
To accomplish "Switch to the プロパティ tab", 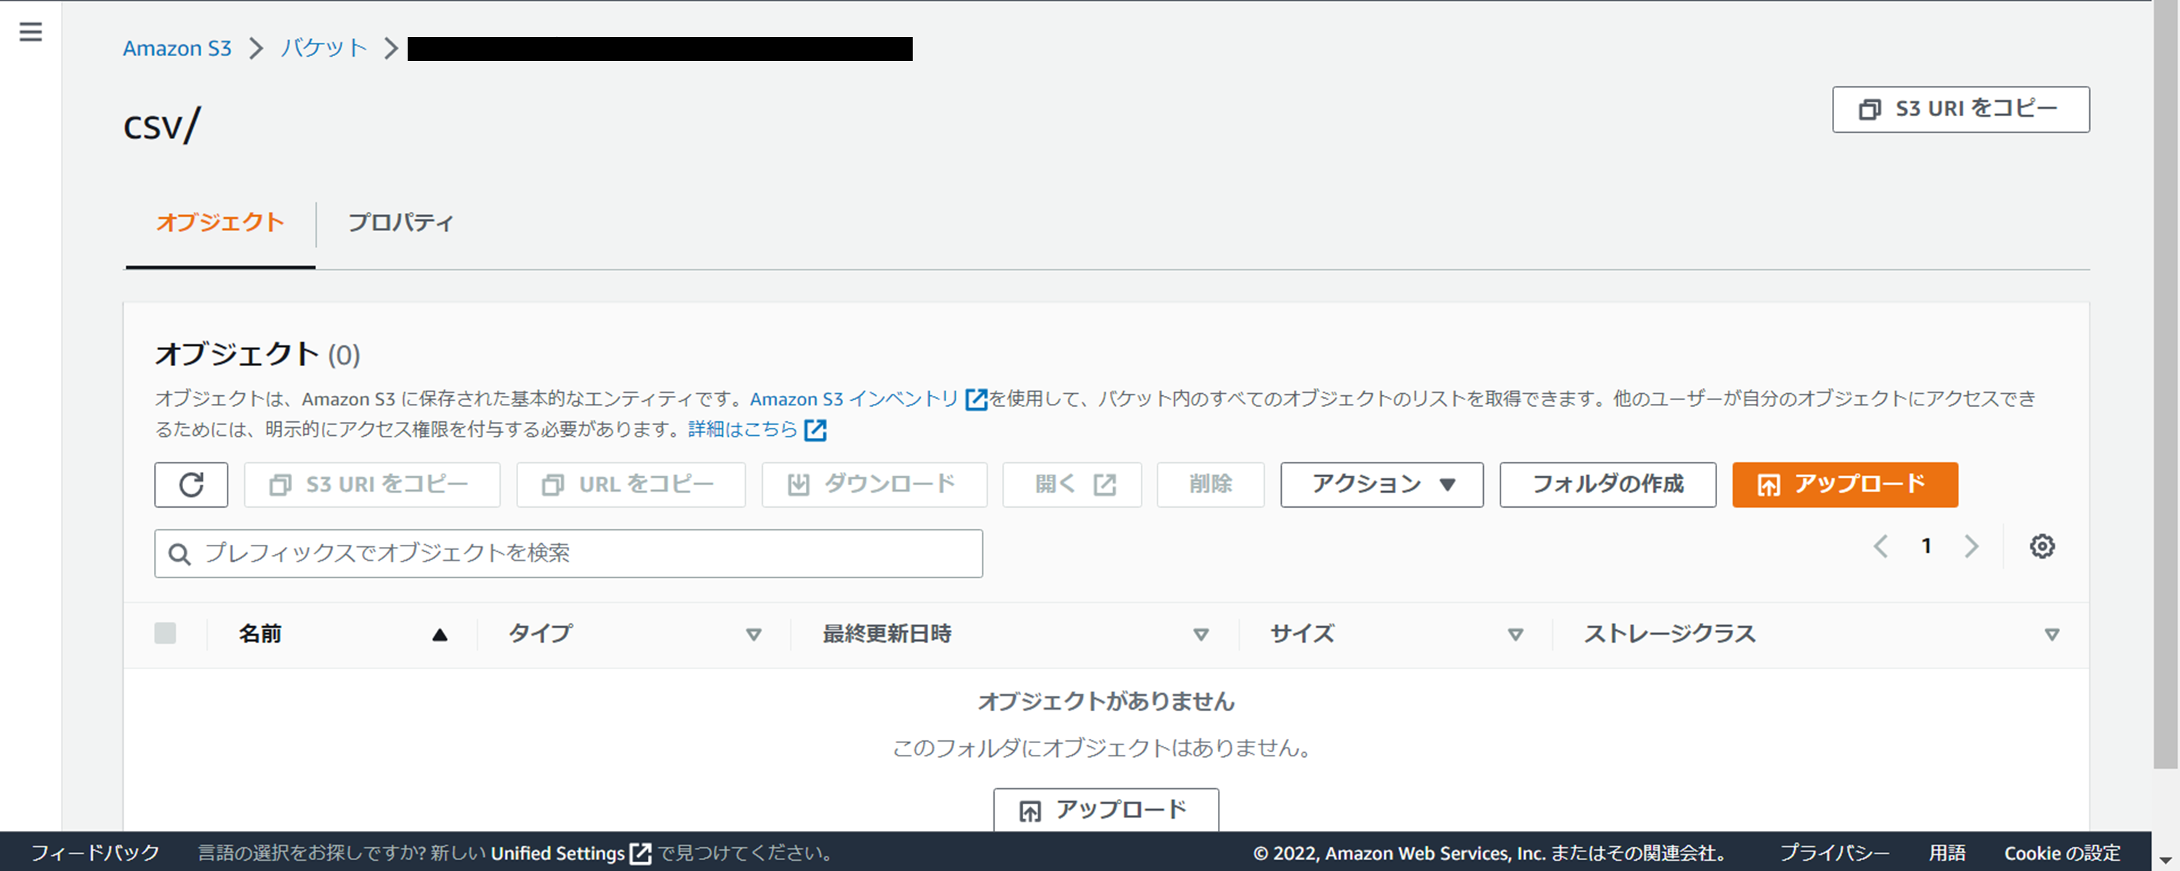I will tap(400, 222).
